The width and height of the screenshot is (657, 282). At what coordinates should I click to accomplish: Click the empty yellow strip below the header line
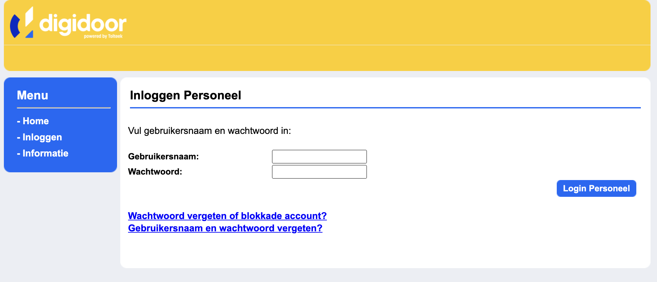pyautogui.click(x=327, y=58)
